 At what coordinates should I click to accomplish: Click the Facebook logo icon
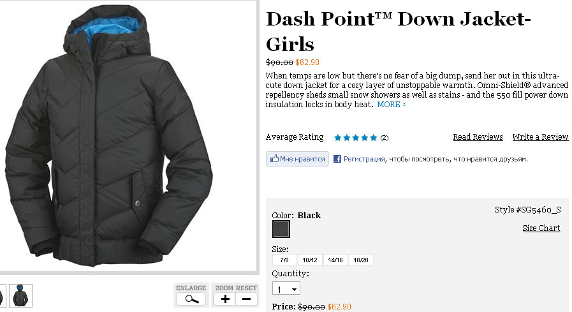337,159
